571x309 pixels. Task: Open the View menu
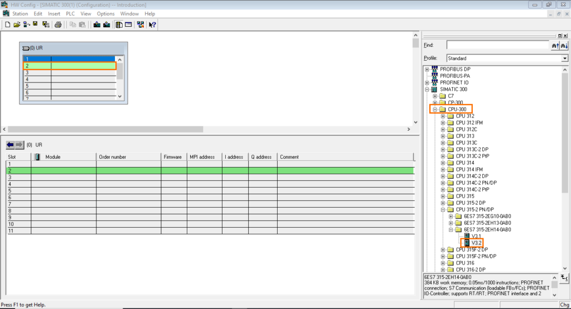click(x=85, y=14)
